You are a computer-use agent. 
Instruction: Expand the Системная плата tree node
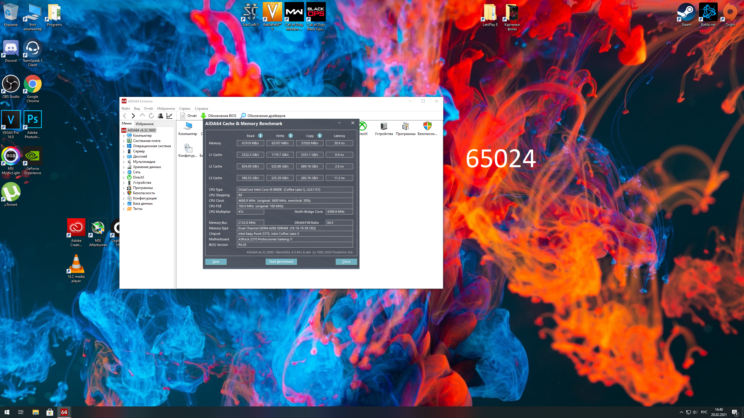[124, 141]
